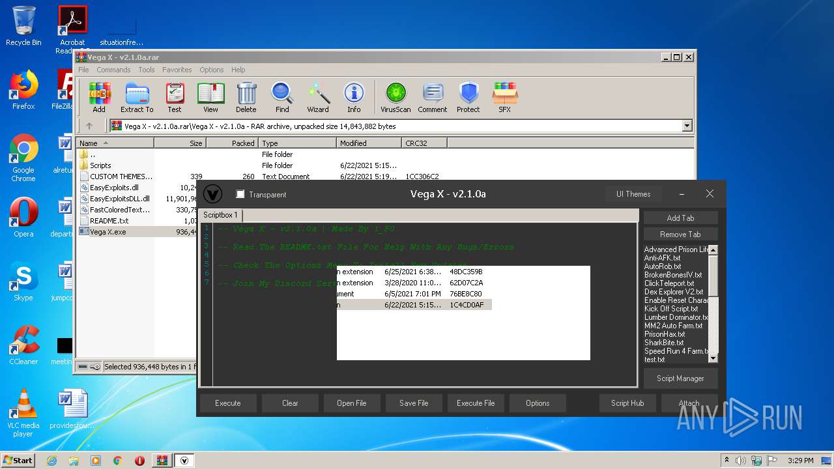The width and height of the screenshot is (834, 469).
Task: Launch CCleaner desktop shortcut
Action: tap(23, 345)
